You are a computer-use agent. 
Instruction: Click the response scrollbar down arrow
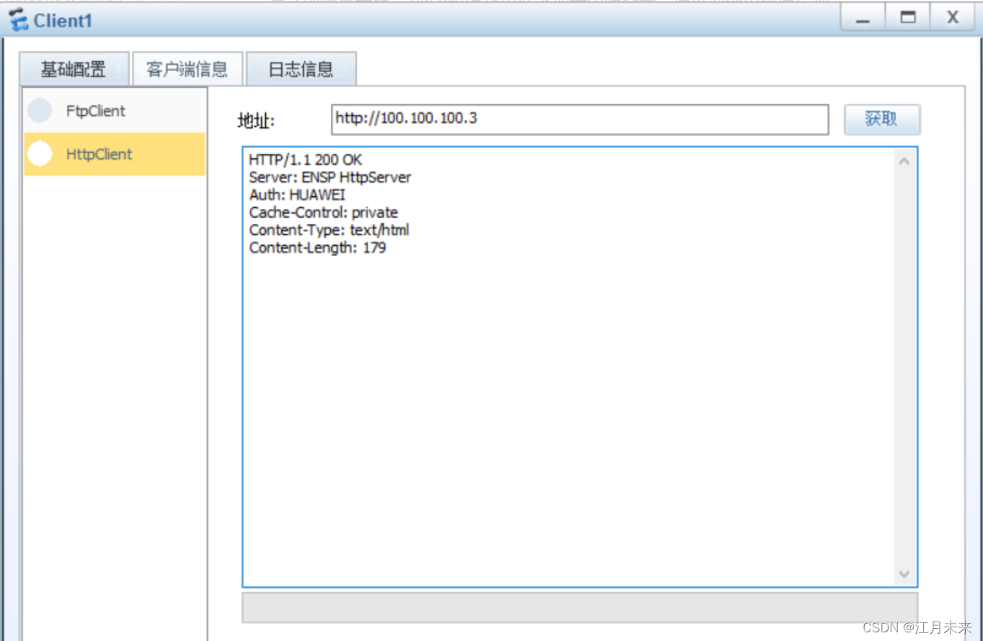[x=904, y=574]
